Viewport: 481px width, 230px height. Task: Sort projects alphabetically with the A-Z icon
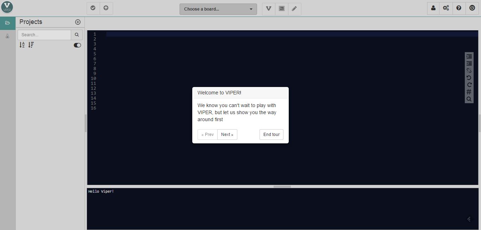tap(22, 45)
